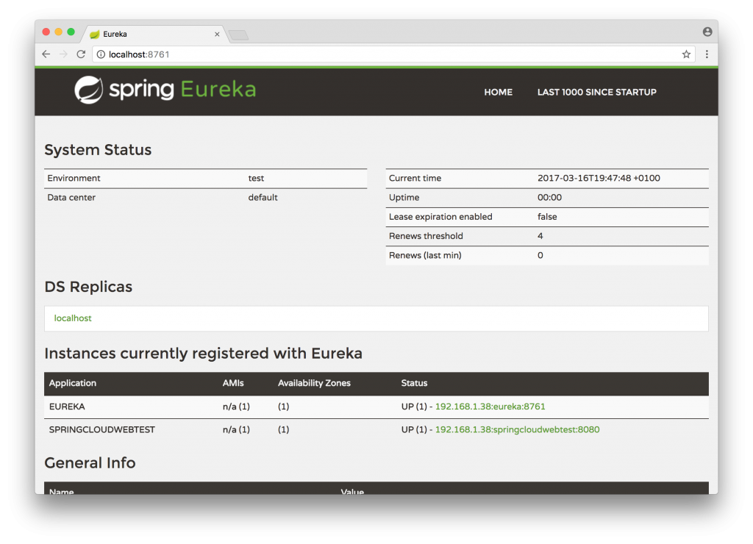
Task: Click the General Info heading
Action: pos(90,463)
